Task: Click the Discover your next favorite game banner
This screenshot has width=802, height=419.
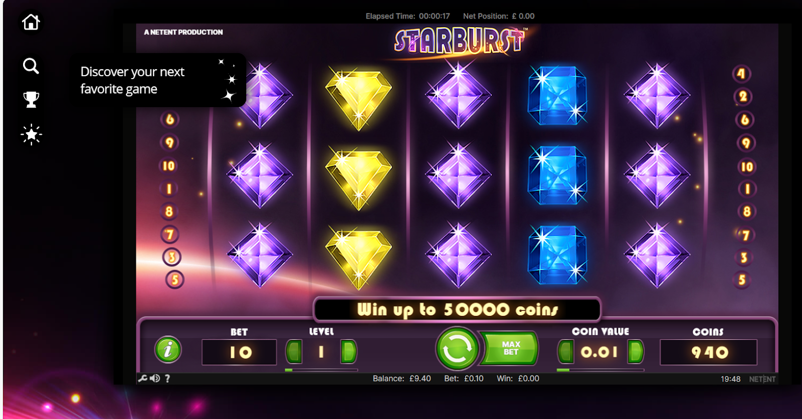Action: 157,80
